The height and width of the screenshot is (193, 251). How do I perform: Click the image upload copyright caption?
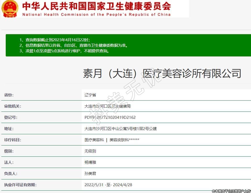click(x=231, y=191)
